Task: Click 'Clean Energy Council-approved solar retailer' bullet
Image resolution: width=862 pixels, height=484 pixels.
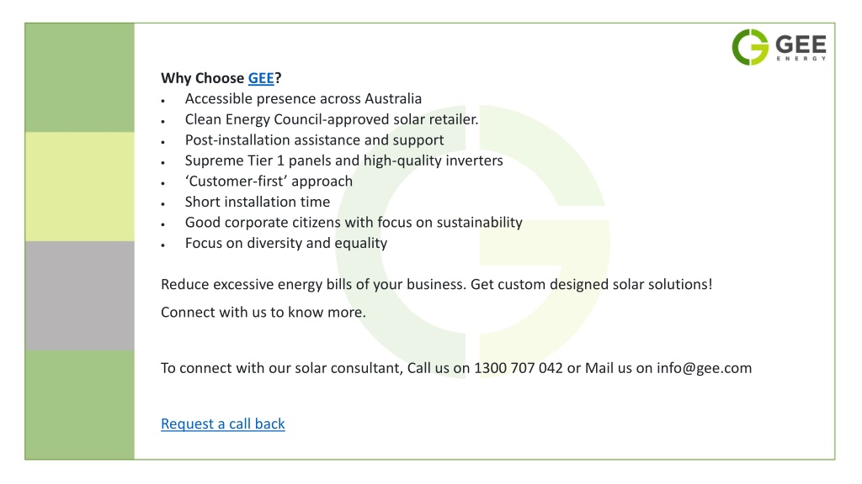Action: (x=332, y=119)
